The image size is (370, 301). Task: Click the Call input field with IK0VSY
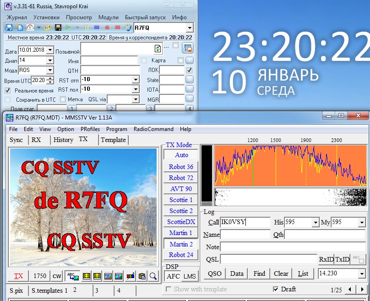245,223
